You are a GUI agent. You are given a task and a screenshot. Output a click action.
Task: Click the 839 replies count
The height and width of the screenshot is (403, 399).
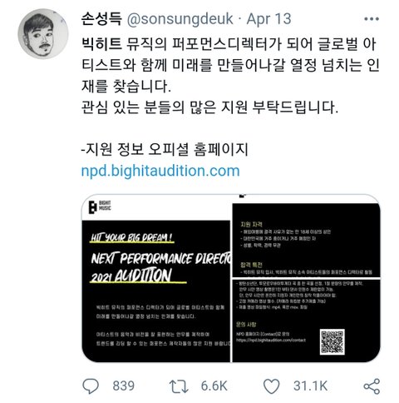click(124, 386)
